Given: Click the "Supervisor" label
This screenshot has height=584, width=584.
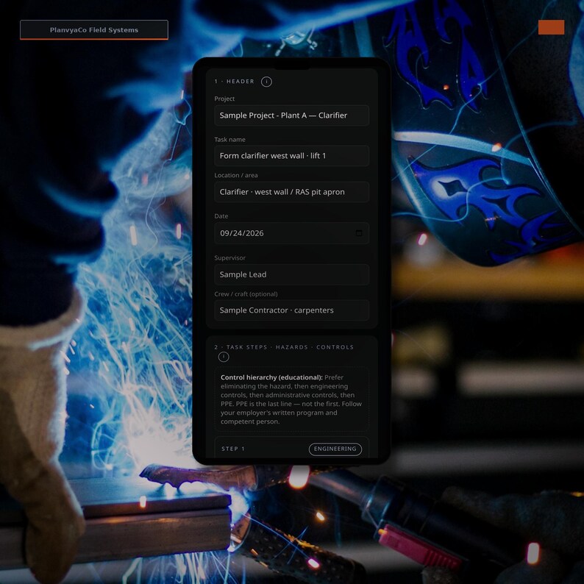Looking at the screenshot, I should tap(229, 257).
